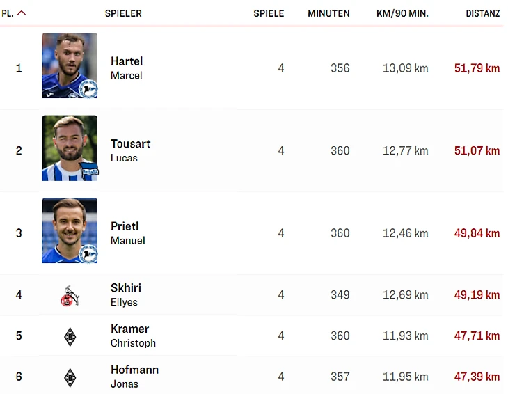
Task: Click Kramer's Mönchengladbach club crest
Action: tap(70, 336)
